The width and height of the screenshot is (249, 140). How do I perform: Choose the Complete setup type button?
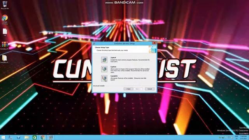click(104, 78)
